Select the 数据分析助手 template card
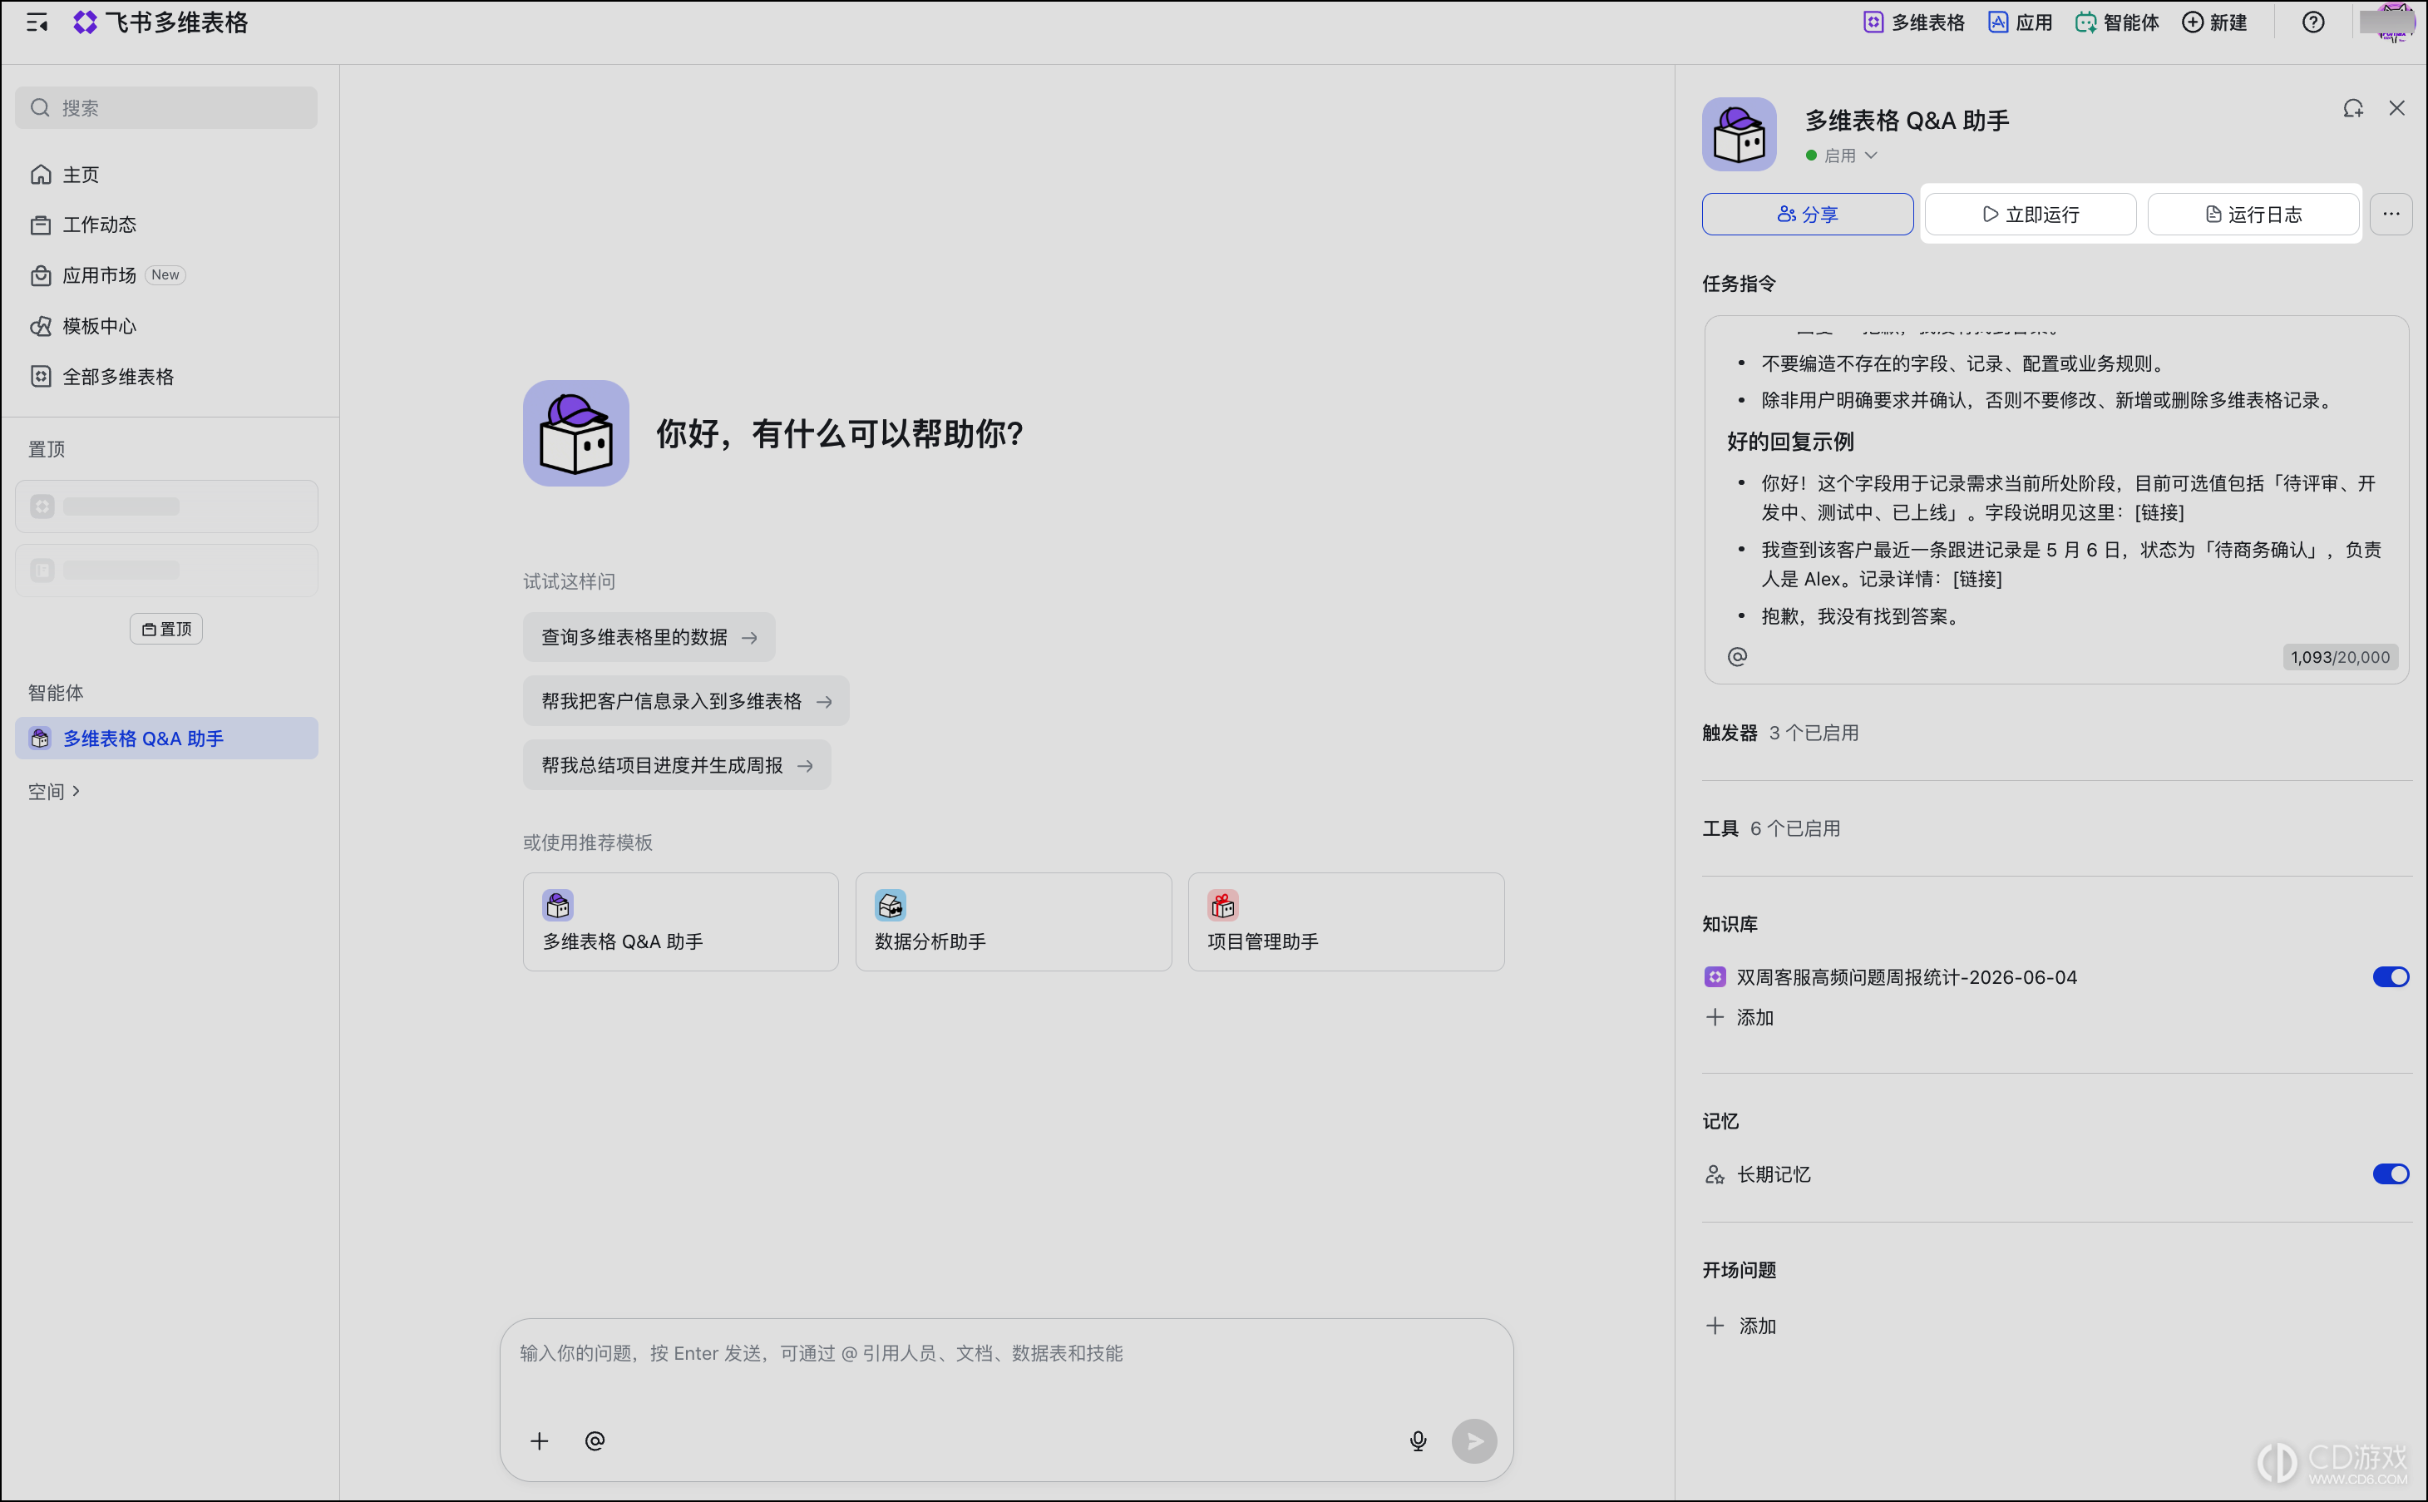This screenshot has width=2428, height=1502. [x=1013, y=921]
